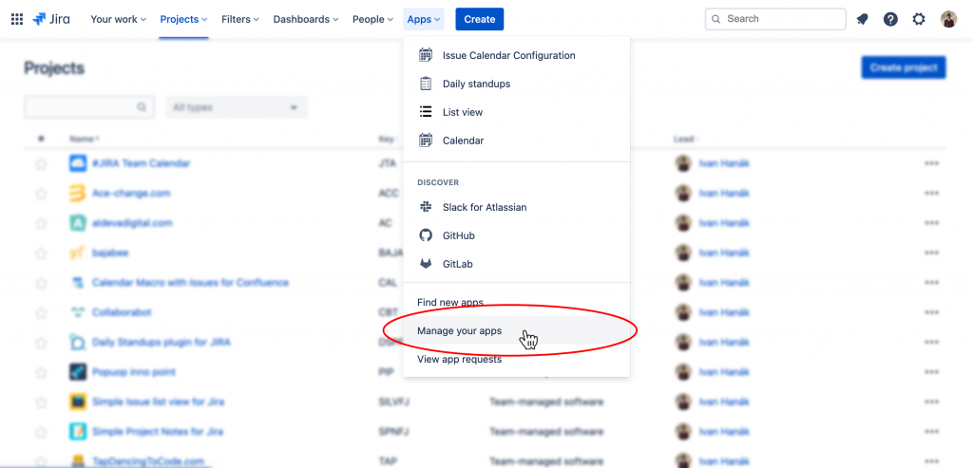Select GitHub in the Discover section
Screen dimensions: 973x468
516,235
